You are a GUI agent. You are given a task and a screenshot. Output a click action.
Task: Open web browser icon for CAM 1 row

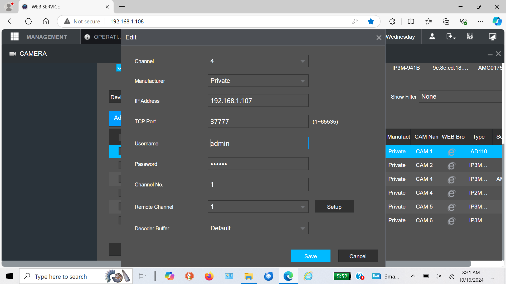451,152
